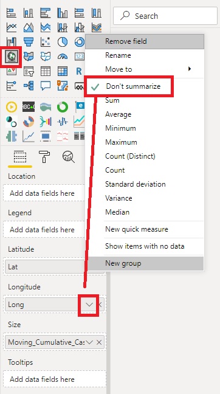
Task: Select Variance aggregation
Action: (x=145, y=198)
